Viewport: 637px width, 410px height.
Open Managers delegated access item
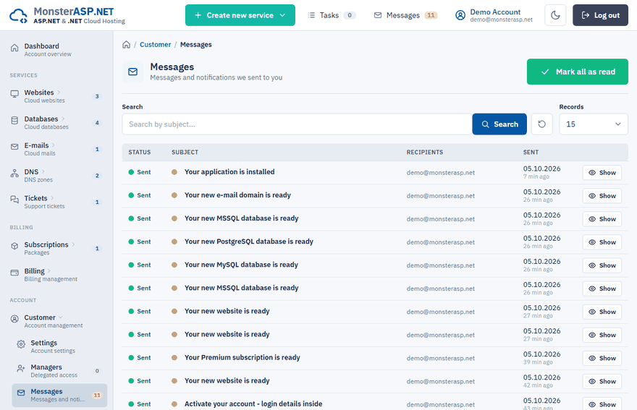[59, 371]
